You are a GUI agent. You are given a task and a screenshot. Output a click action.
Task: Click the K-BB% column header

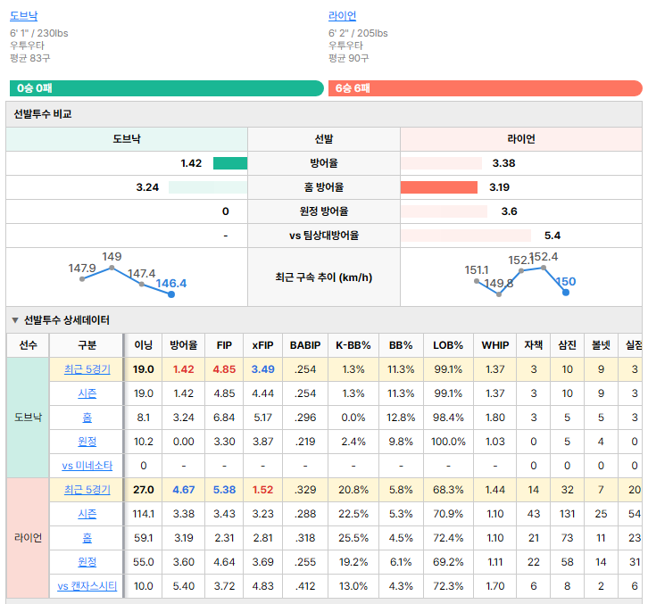353,345
